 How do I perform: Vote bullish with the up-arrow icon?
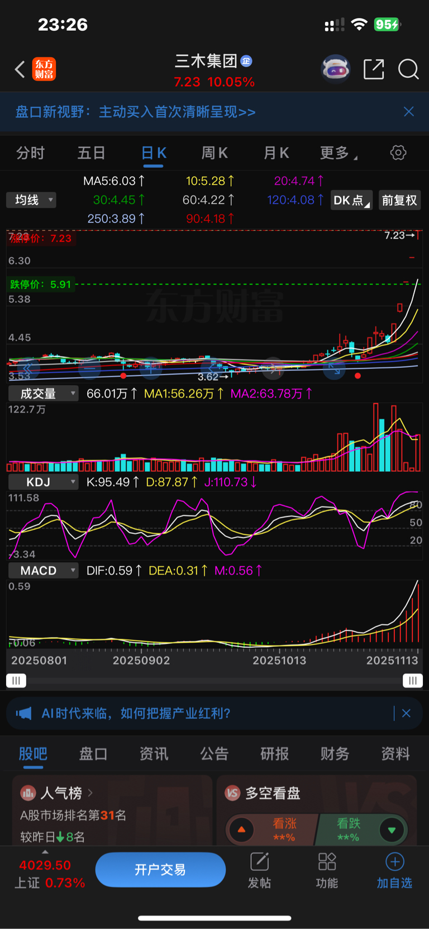click(241, 830)
